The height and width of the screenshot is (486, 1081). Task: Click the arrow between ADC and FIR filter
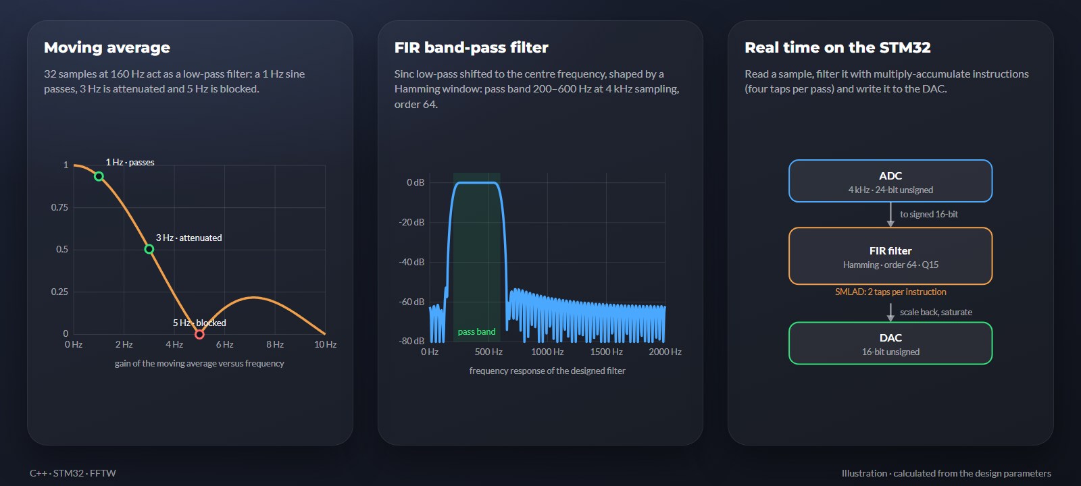click(x=890, y=215)
